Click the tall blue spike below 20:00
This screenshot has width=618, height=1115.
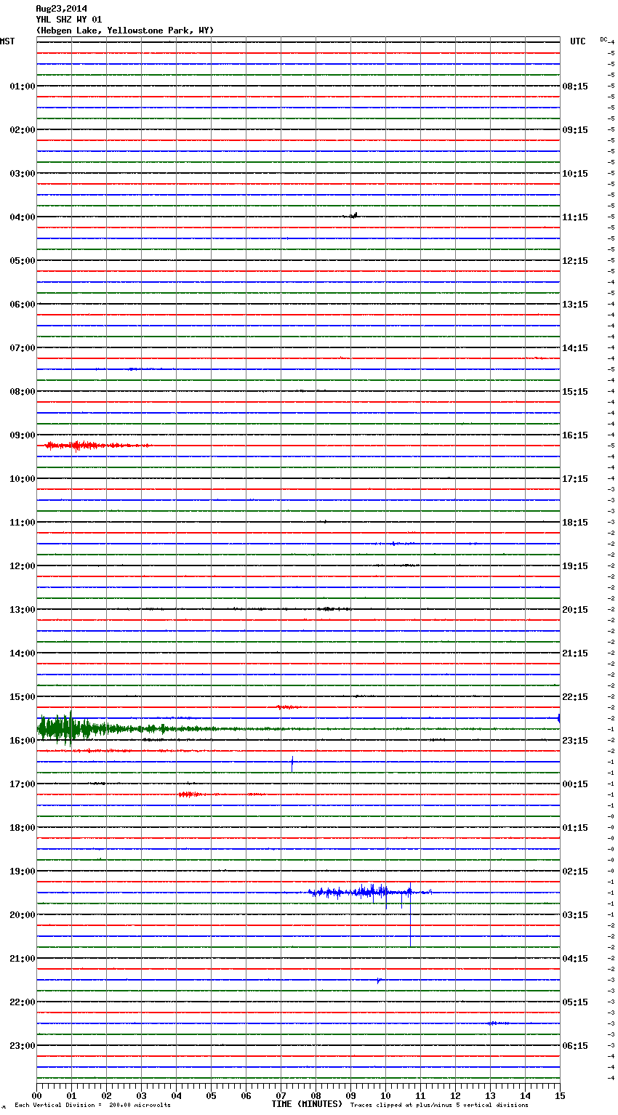[x=410, y=914]
